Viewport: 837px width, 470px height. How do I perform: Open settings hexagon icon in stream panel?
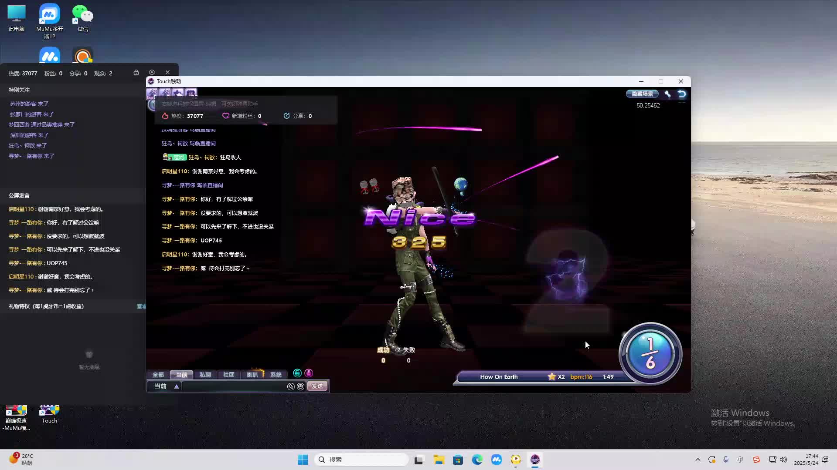pyautogui.click(x=152, y=72)
